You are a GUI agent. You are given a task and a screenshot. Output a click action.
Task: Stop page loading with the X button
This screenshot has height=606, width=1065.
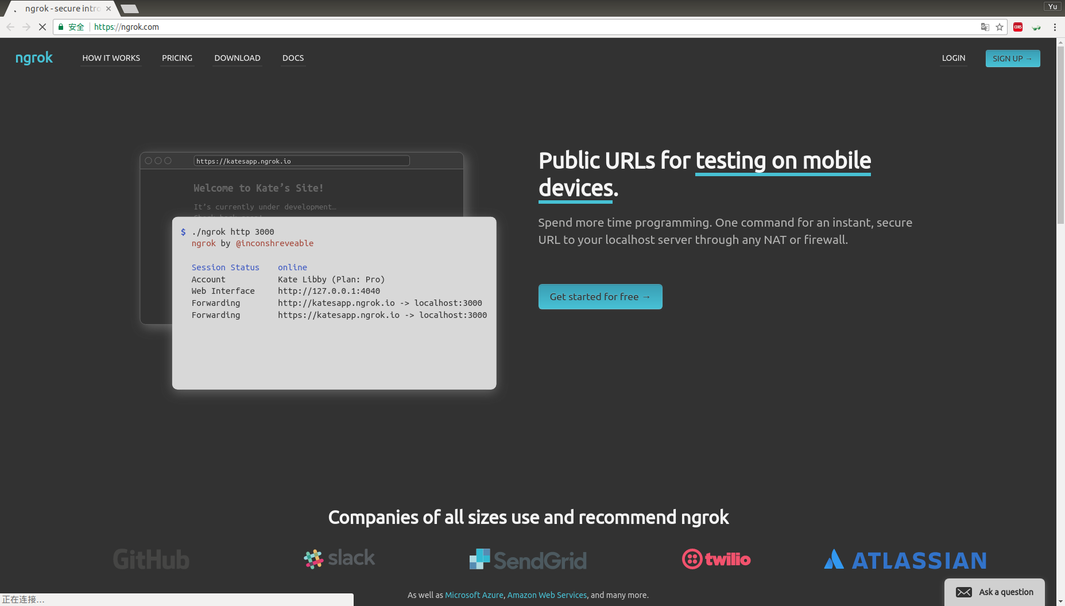click(42, 27)
